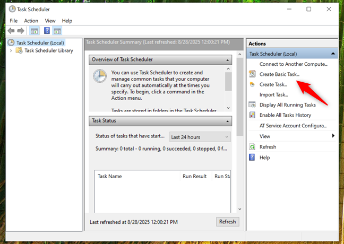Close the Task Scheduler window
344x244 pixels.
[x=329, y=9]
